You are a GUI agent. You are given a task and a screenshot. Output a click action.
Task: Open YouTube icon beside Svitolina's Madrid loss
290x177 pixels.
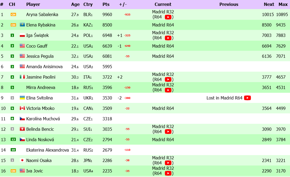[x=247, y=98]
